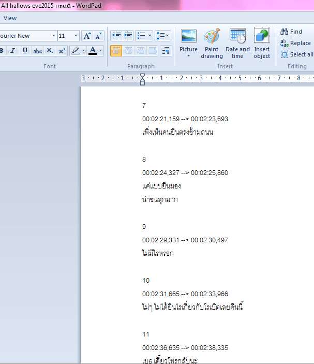Screen dimensions: 314x364
Task: Start a bulleted list
Action: (x=141, y=36)
